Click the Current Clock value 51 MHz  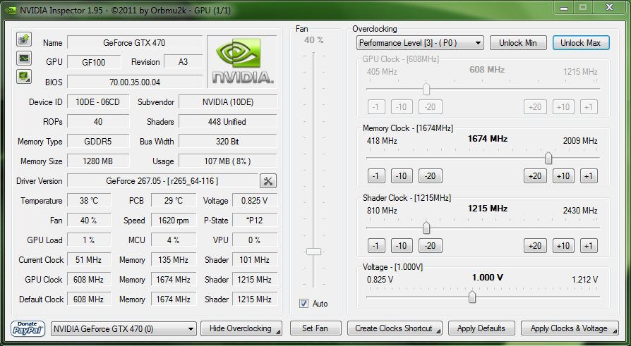pyautogui.click(x=88, y=259)
